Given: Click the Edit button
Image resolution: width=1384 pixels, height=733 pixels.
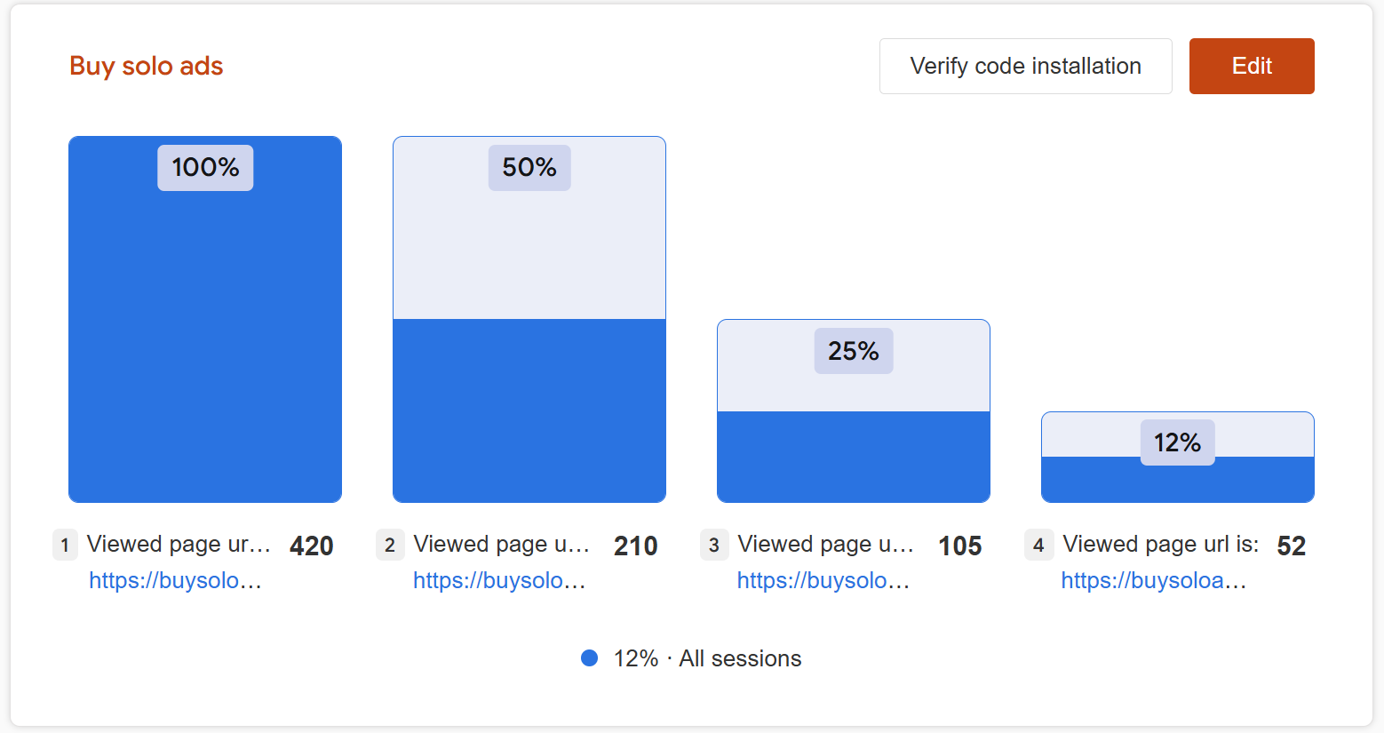Looking at the screenshot, I should tap(1252, 66).
